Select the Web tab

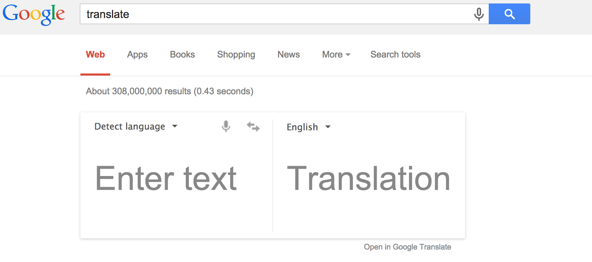pyautogui.click(x=95, y=55)
